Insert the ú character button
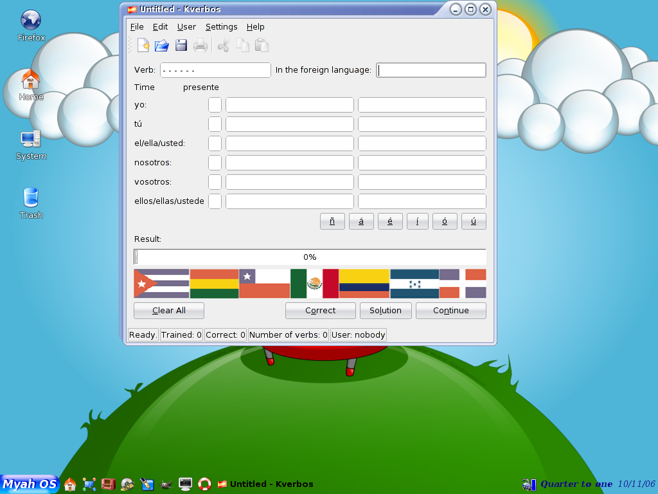Image resolution: width=658 pixels, height=494 pixels. (474, 221)
